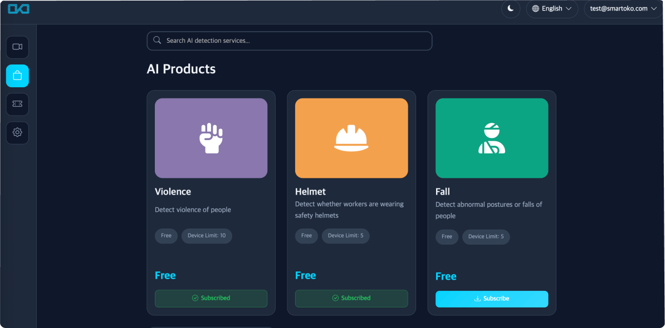The image size is (665, 328).
Task: Focus the Search AI detection services field
Action: (289, 41)
